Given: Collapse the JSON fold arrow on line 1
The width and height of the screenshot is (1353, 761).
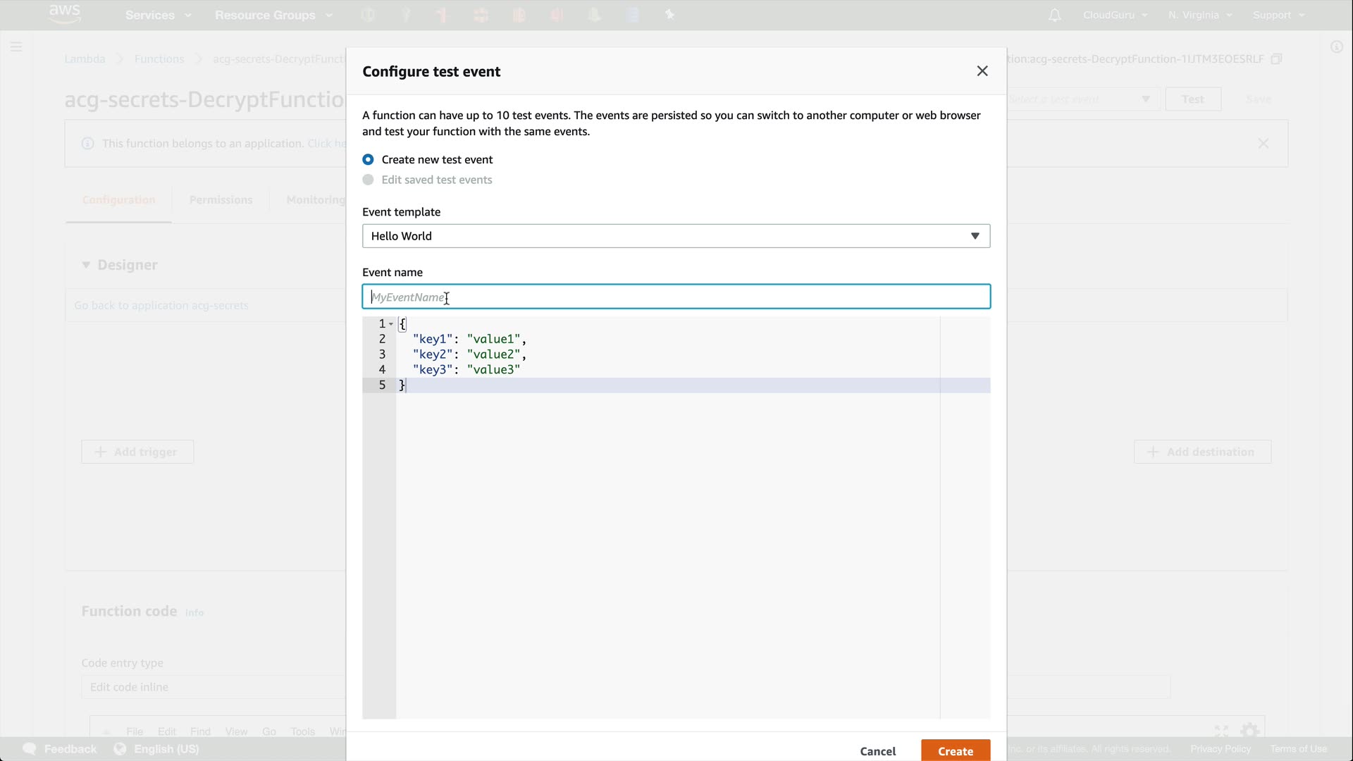Looking at the screenshot, I should tap(391, 324).
